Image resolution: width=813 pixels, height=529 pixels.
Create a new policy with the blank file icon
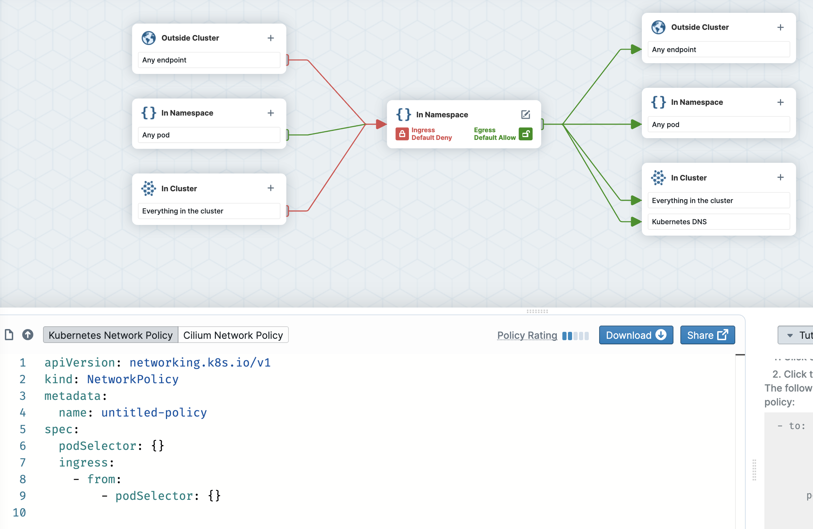(9, 335)
